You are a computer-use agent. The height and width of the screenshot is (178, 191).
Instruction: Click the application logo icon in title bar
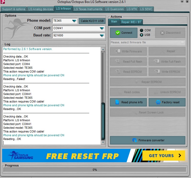click(2, 2)
